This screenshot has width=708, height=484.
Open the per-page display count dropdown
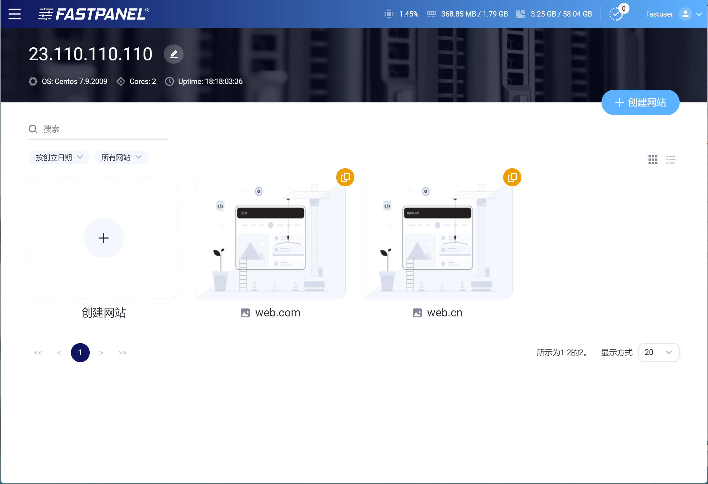[x=658, y=352]
